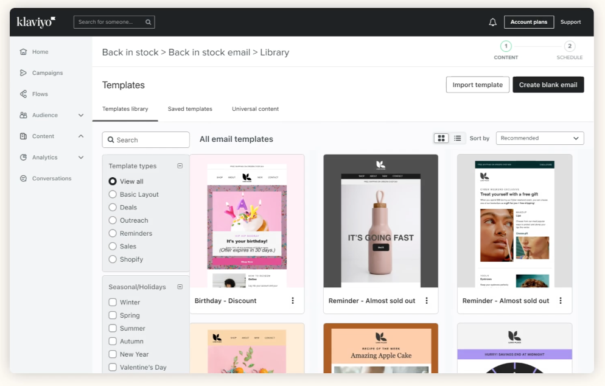The image size is (605, 386).
Task: Go to step 2 Schedule
Action: pyautogui.click(x=570, y=50)
